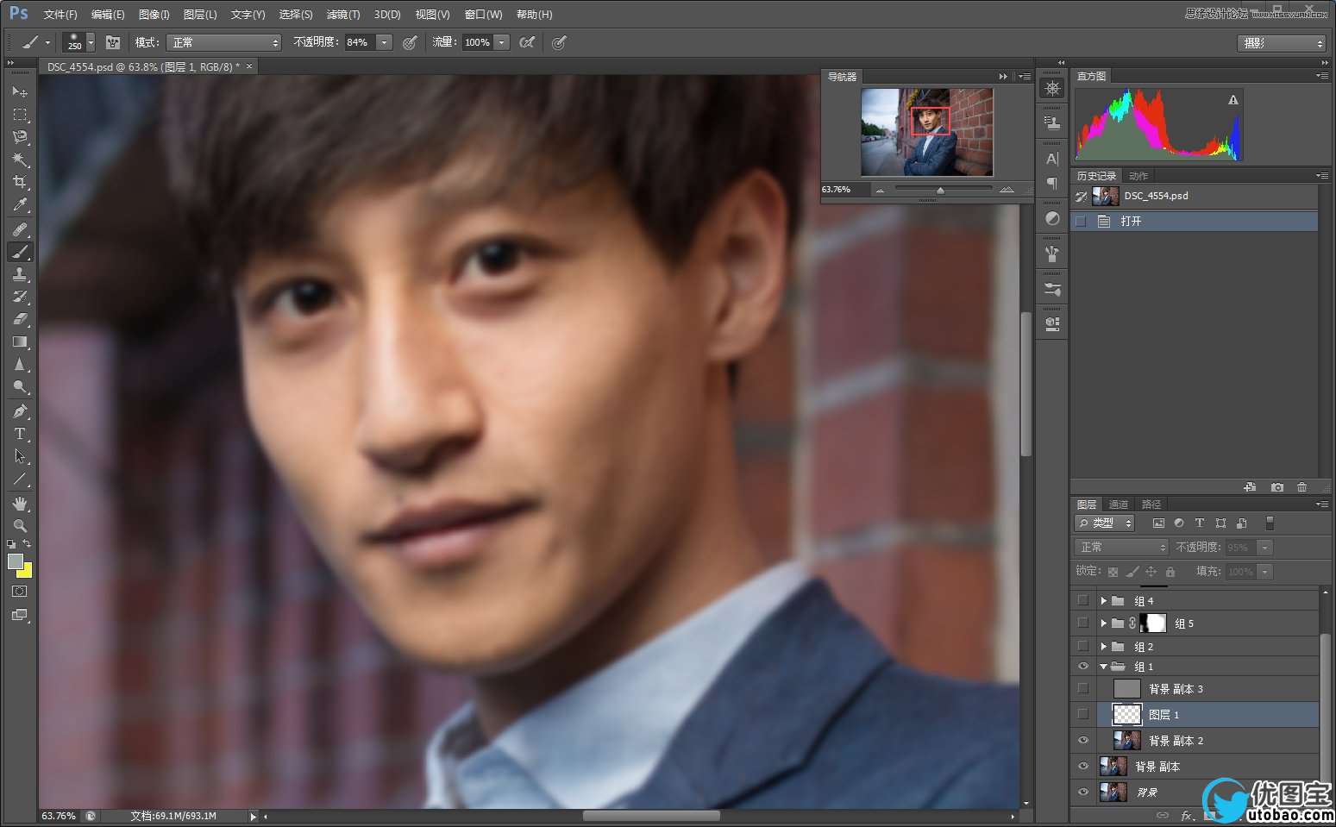Hide the 背景 layer
This screenshot has height=827, width=1336.
(x=1083, y=792)
